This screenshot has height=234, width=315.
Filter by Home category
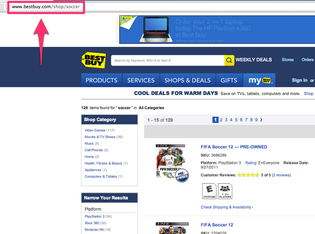click(x=89, y=157)
